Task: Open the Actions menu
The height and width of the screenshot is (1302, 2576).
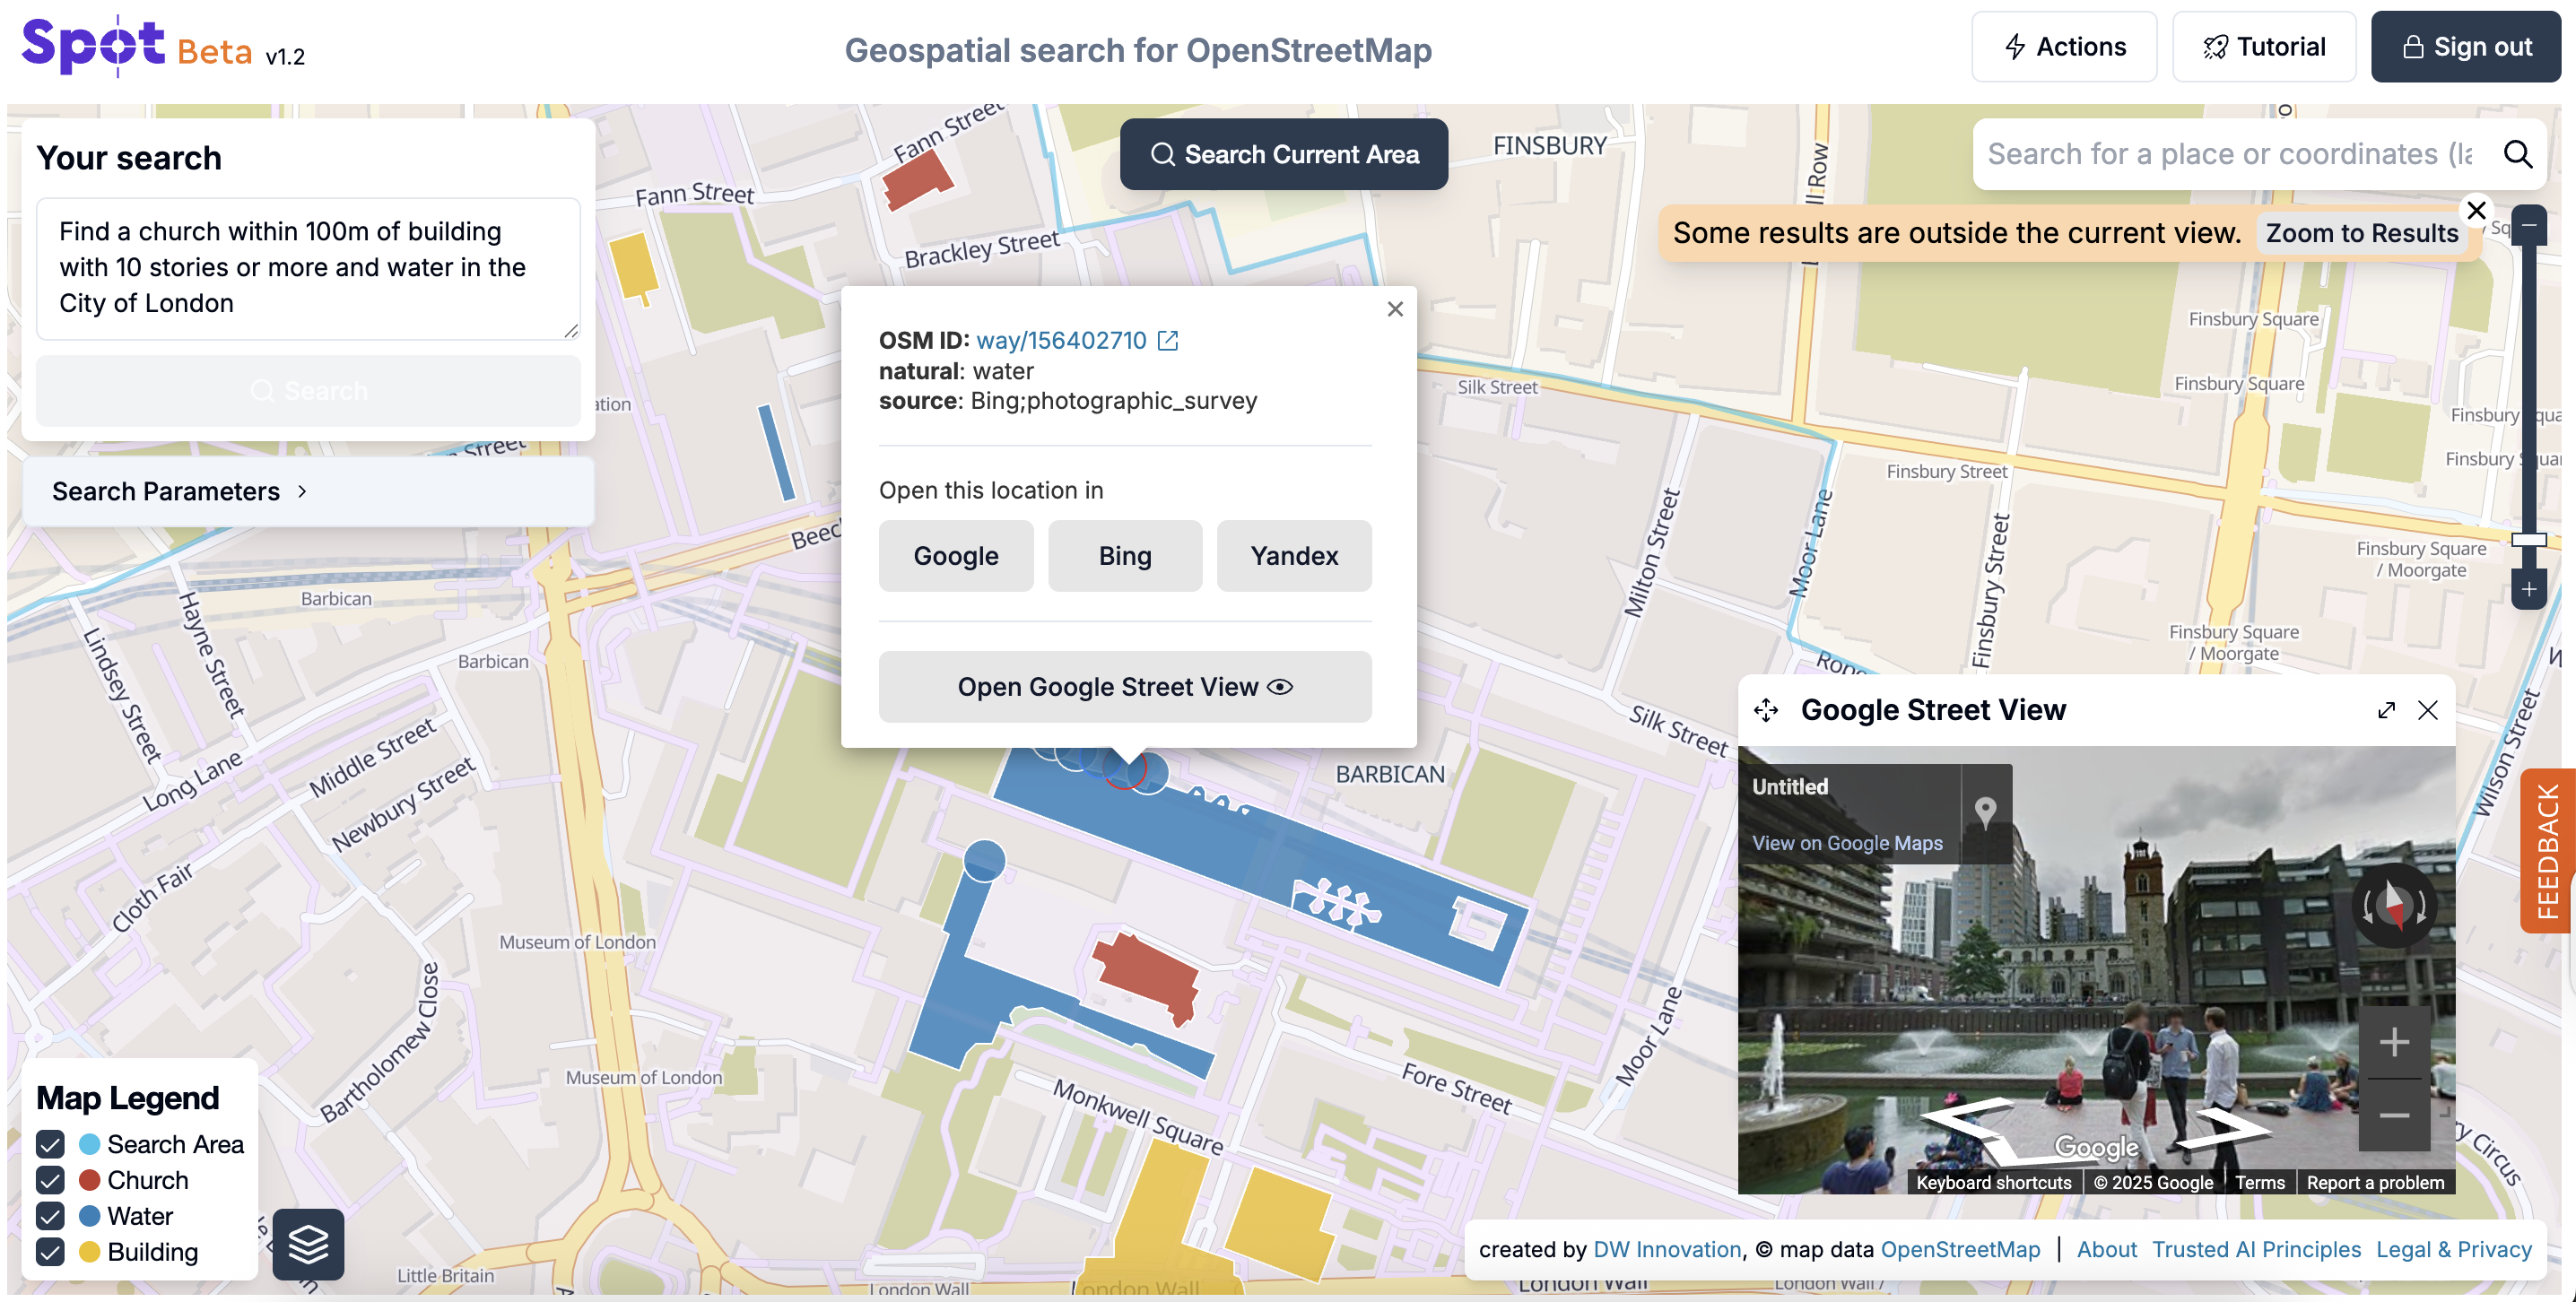Action: point(2064,47)
